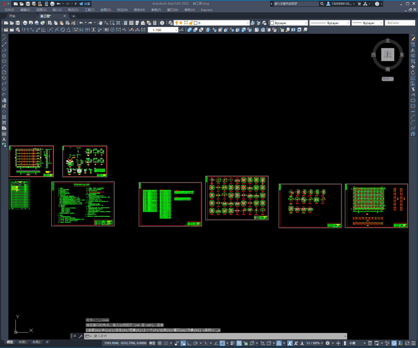
Task: Toggle snap mode in the status bar
Action: 166,343
